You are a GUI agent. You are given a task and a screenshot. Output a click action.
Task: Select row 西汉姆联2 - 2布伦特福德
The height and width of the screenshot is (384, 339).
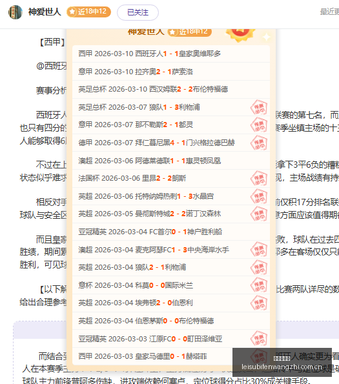(171, 90)
